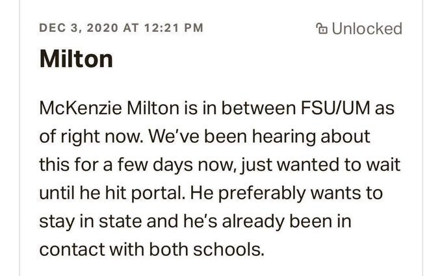Click the word "portal" in the paragraph
The image size is (442, 276).
pyautogui.click(x=157, y=194)
